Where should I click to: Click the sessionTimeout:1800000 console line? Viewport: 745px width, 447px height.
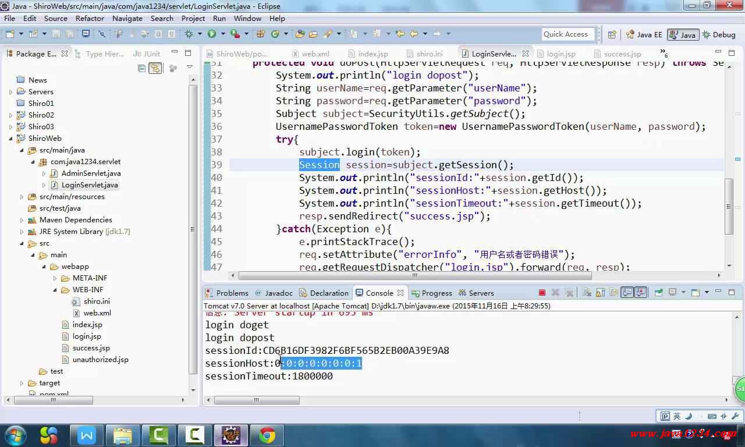(269, 376)
